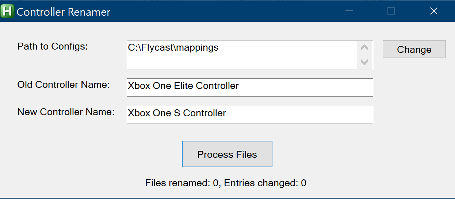Click the path box up scroll arrow
The image size is (455, 199).
tap(364, 48)
